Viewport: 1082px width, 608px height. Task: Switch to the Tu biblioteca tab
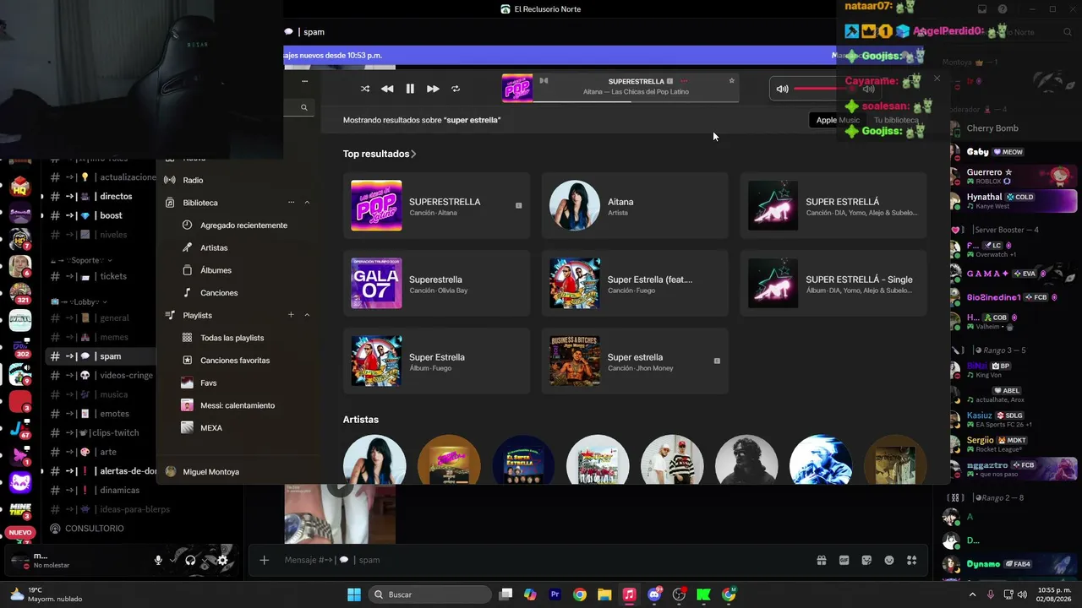(x=896, y=120)
